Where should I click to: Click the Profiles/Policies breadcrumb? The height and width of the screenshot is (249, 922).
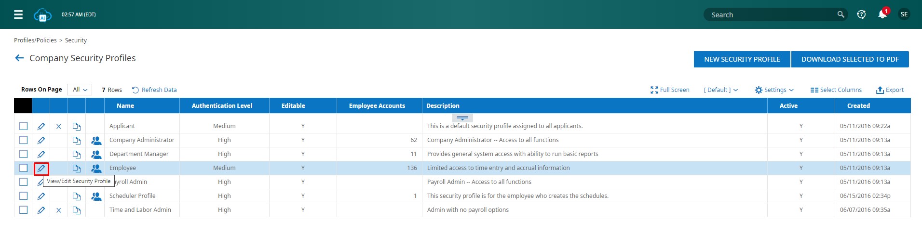point(35,40)
